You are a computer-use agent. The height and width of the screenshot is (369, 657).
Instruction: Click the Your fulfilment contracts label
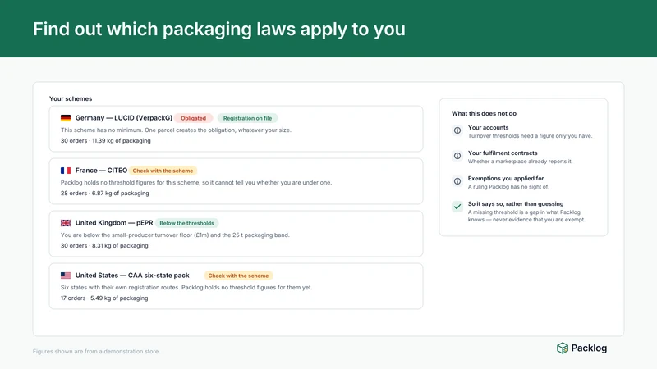(503, 153)
